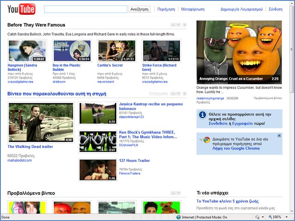Viewport: 295px width, 221px height.
Task: Open the mahalodotcom channel link
Action: pos(19,160)
